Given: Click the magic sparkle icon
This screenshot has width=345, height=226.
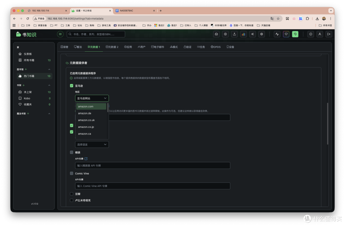Looking at the screenshot, I should coord(252,34).
